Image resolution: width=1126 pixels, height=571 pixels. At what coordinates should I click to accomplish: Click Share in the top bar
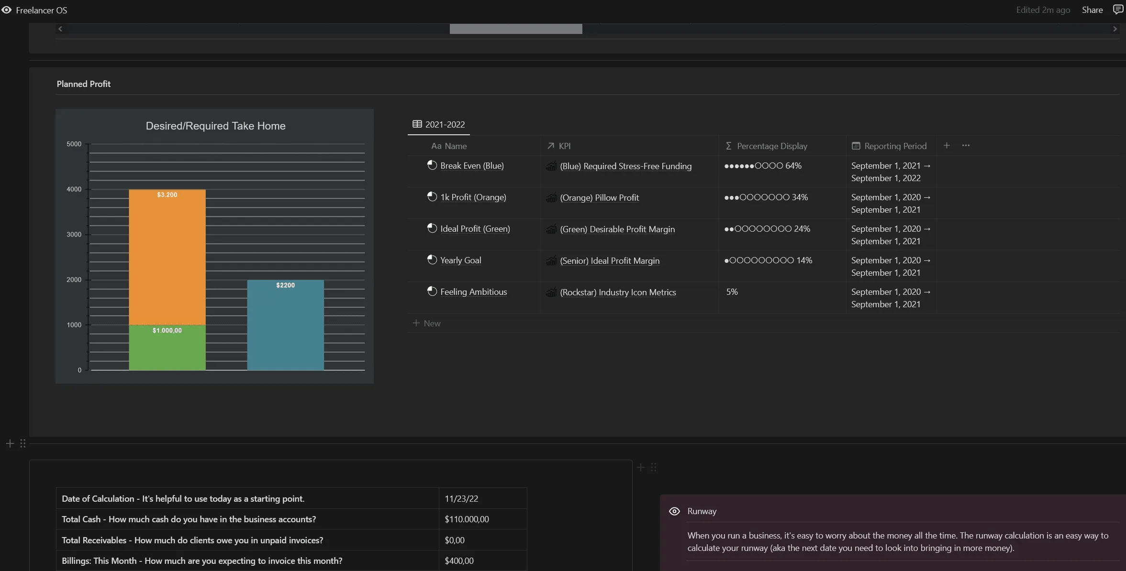1092,10
